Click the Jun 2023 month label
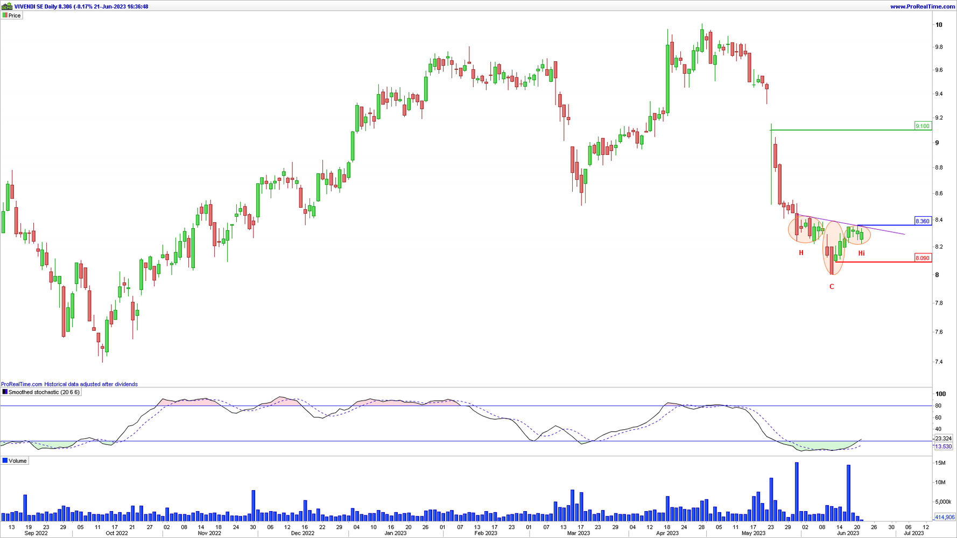The width and height of the screenshot is (957, 538). coord(848,533)
